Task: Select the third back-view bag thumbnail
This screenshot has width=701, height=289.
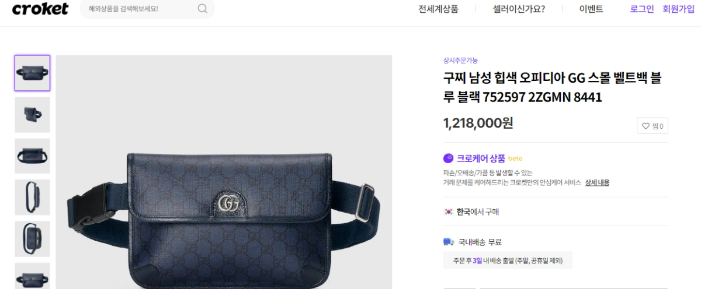Action: coord(32,156)
